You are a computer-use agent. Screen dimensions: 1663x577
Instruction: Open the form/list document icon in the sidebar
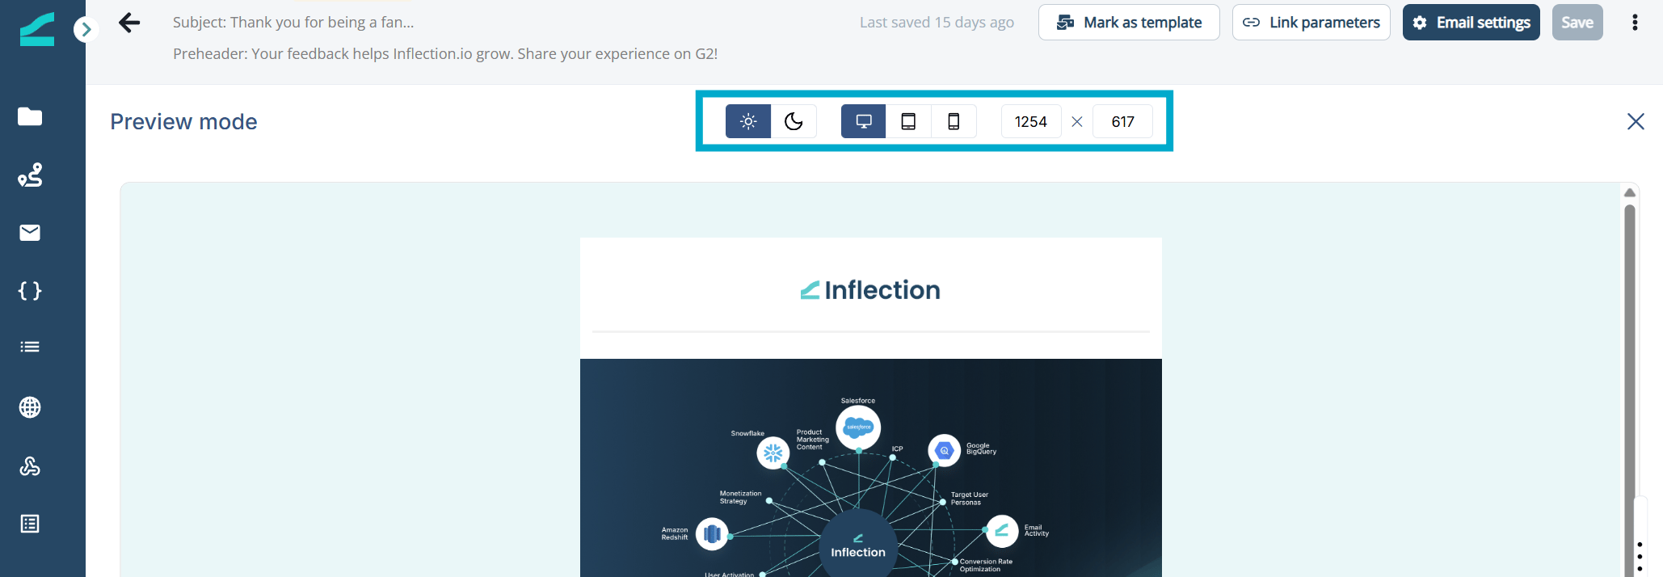click(30, 524)
